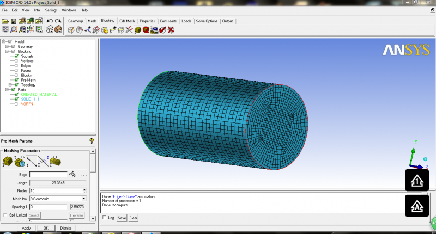Switch to the Edit Mesh tab
436x234 pixels.
(127, 21)
